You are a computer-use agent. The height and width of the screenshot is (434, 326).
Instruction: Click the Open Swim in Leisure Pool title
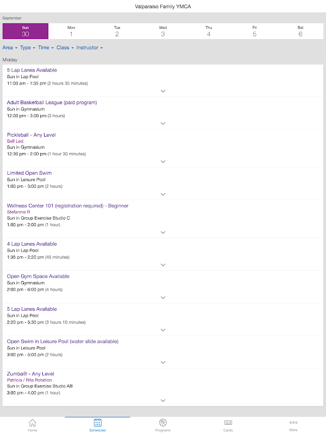(62, 341)
